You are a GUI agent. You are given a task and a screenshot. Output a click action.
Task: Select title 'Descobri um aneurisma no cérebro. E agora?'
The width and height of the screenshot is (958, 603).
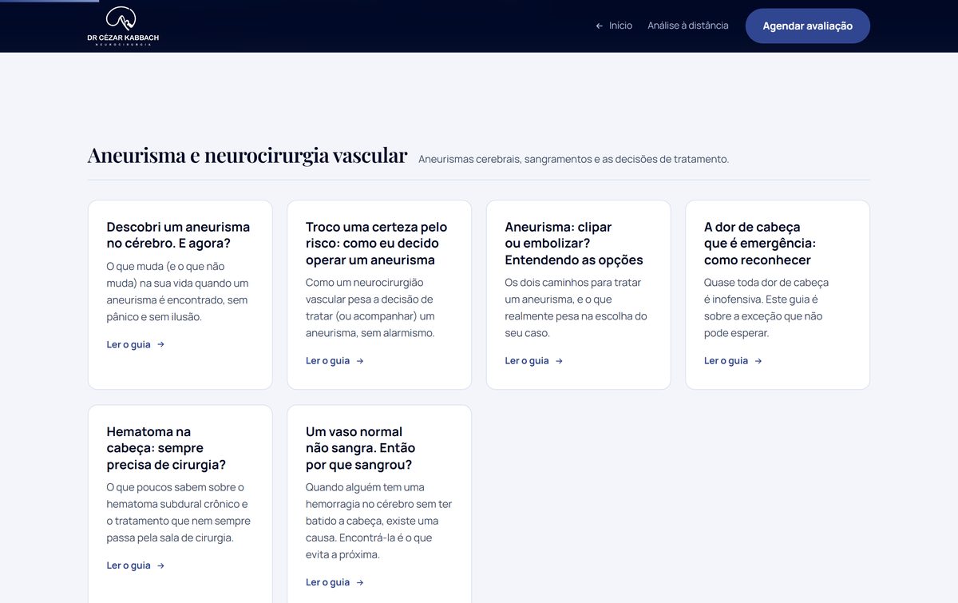[x=178, y=235]
